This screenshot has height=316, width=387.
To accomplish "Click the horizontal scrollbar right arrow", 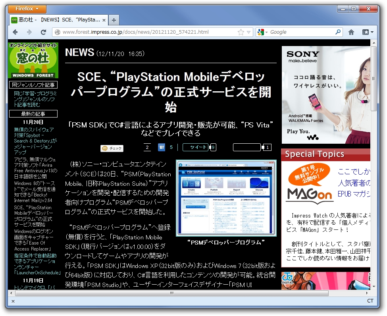I will point(367,293).
